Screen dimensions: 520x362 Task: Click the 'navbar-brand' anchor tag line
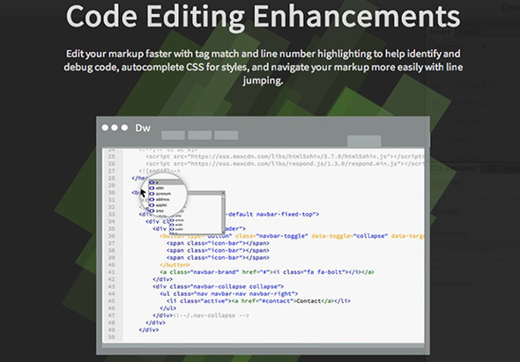coord(267,272)
